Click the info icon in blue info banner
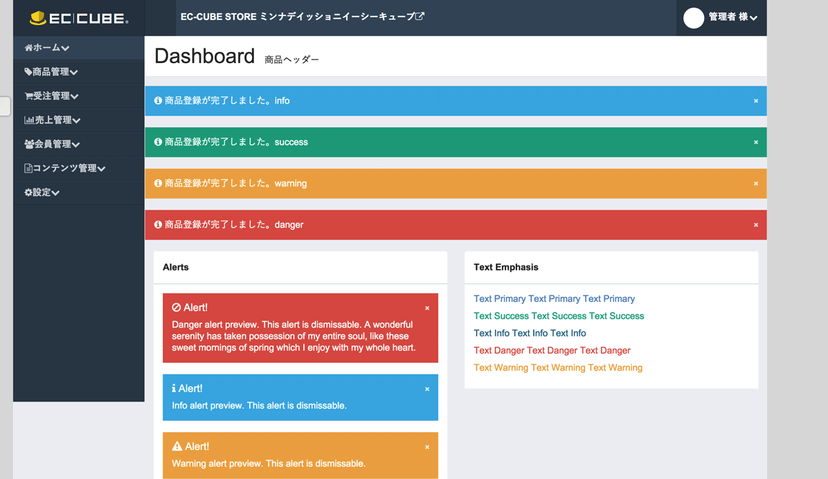The height and width of the screenshot is (479, 828). click(158, 101)
